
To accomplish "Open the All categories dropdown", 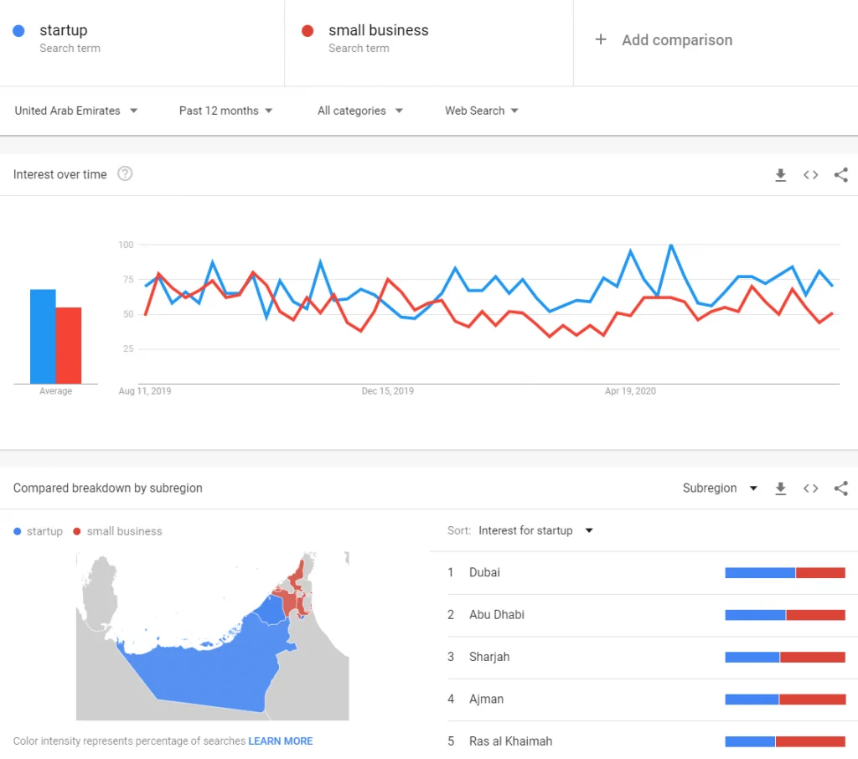I will point(359,110).
